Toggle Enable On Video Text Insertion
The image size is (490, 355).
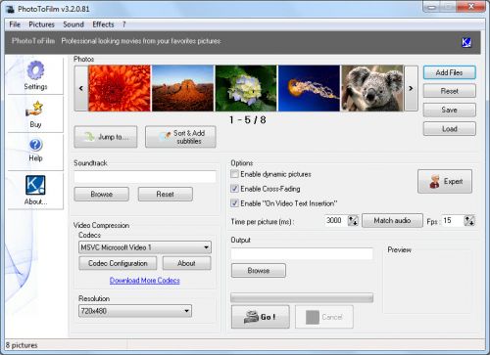pos(234,203)
